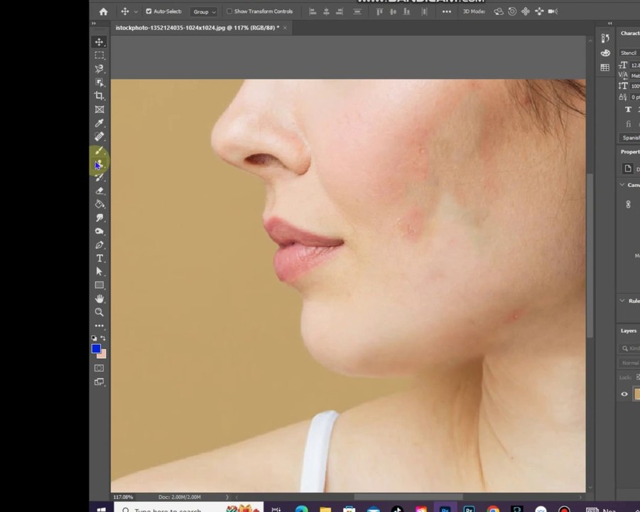Viewport: 640px width, 512px height.
Task: Toggle the standard ligatures fi button
Action: pos(629,124)
